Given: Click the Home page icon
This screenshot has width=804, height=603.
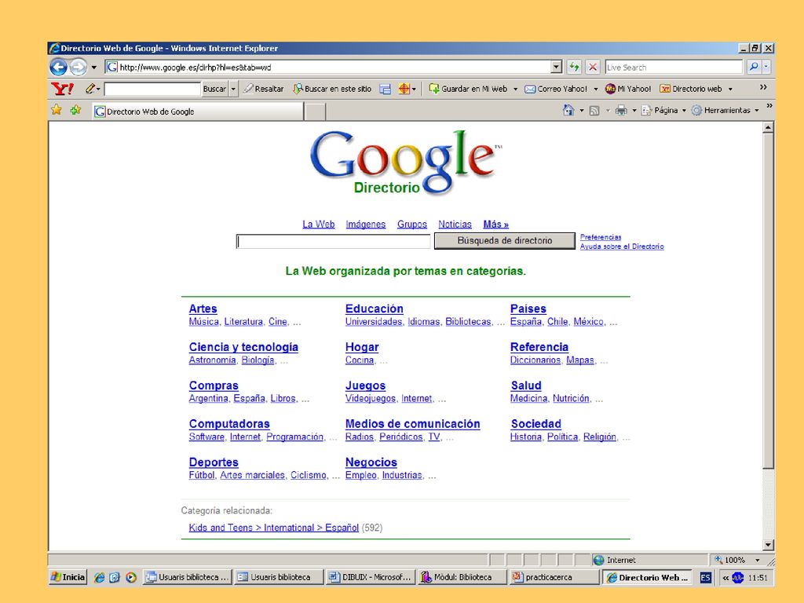Looking at the screenshot, I should (568, 110).
